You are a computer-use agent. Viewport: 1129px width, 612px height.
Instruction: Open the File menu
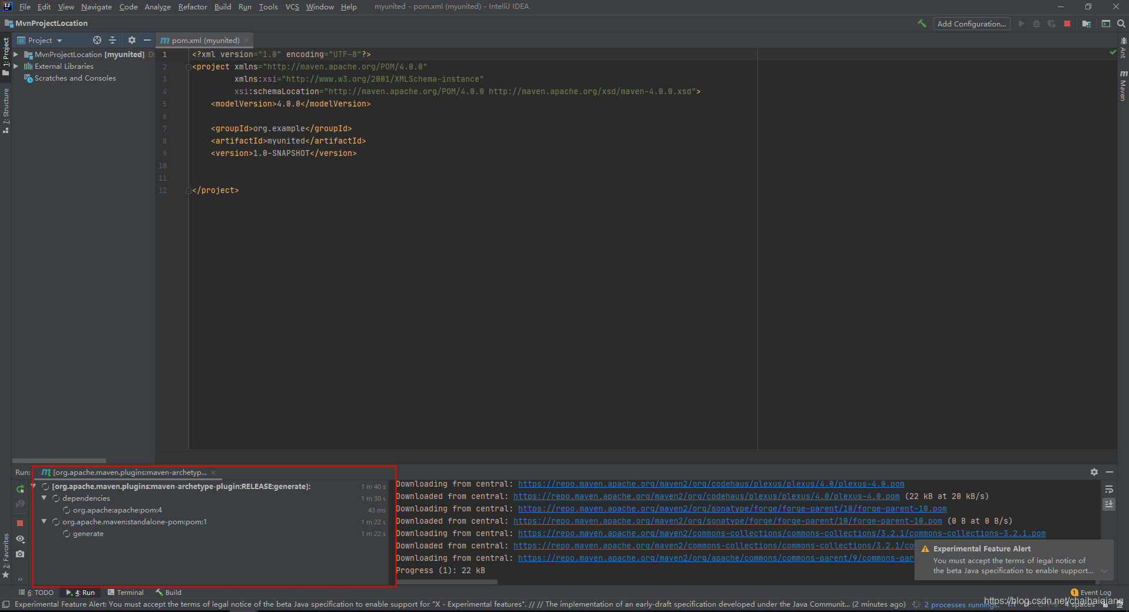[25, 6]
